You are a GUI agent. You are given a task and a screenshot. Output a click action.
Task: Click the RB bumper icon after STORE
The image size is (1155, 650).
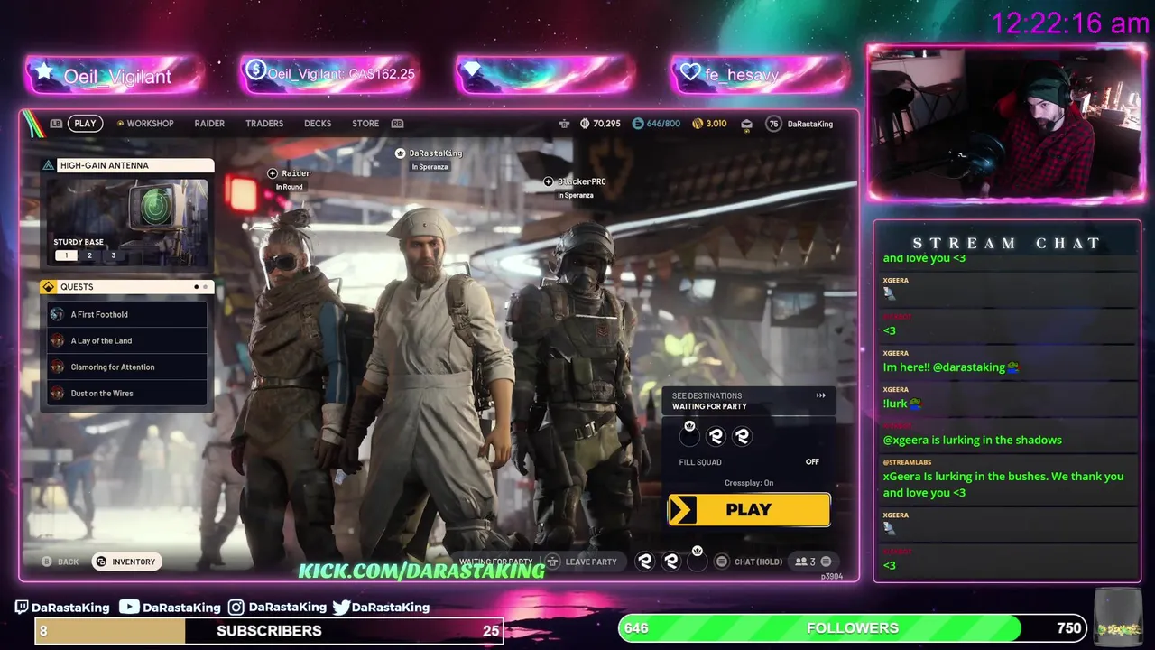[397, 124]
